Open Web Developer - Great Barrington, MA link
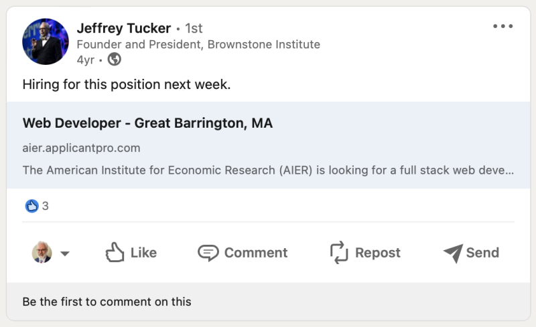 (x=147, y=123)
